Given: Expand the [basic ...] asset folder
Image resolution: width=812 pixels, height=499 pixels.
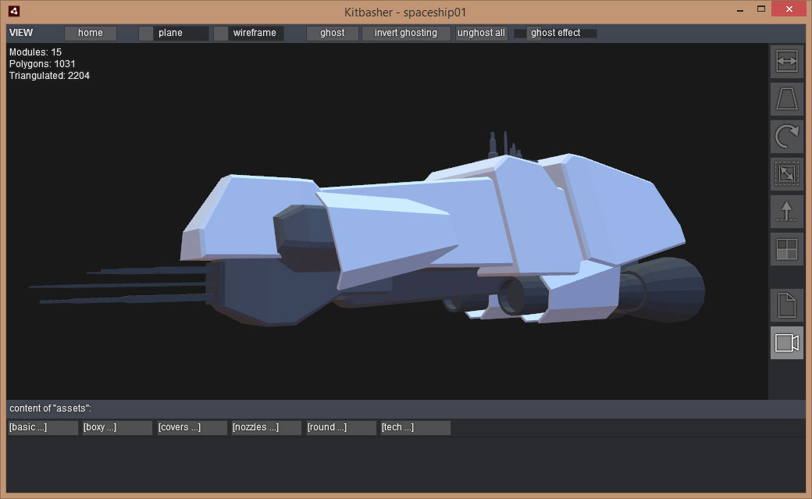Looking at the screenshot, I should (x=43, y=428).
